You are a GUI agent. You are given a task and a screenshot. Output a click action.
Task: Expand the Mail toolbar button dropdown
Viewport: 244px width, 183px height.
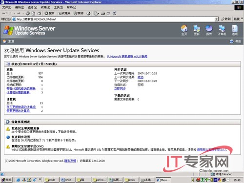tap(99, 14)
